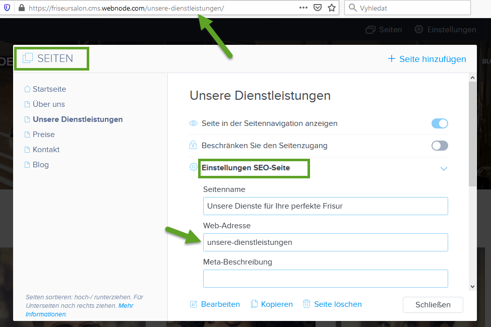Select Preise in the page list
The width and height of the screenshot is (491, 327).
(43, 135)
